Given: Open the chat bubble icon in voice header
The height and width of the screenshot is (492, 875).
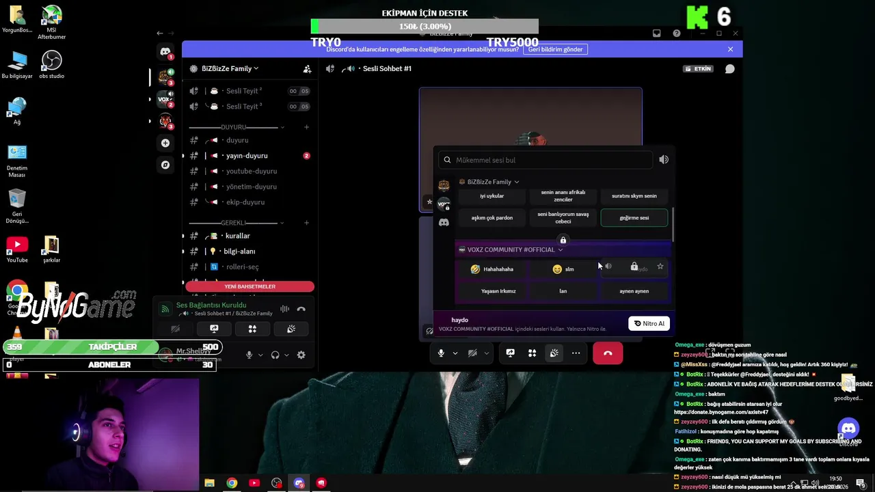Looking at the screenshot, I should 729,68.
